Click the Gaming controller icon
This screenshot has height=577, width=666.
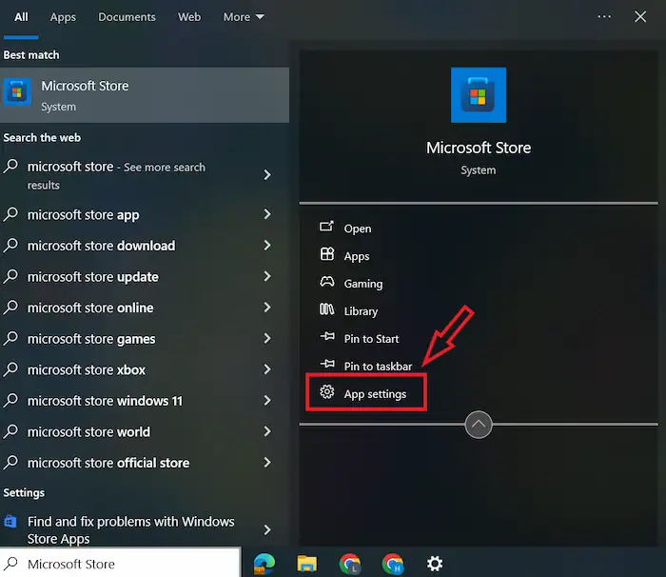click(327, 283)
